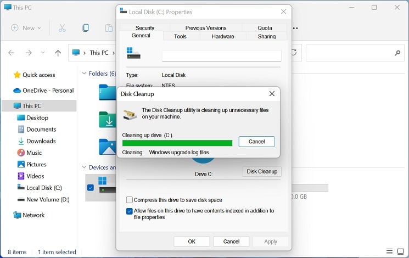Open the Music folder icon in sidebar
Viewport: 409px width, 258px height.
(21, 153)
